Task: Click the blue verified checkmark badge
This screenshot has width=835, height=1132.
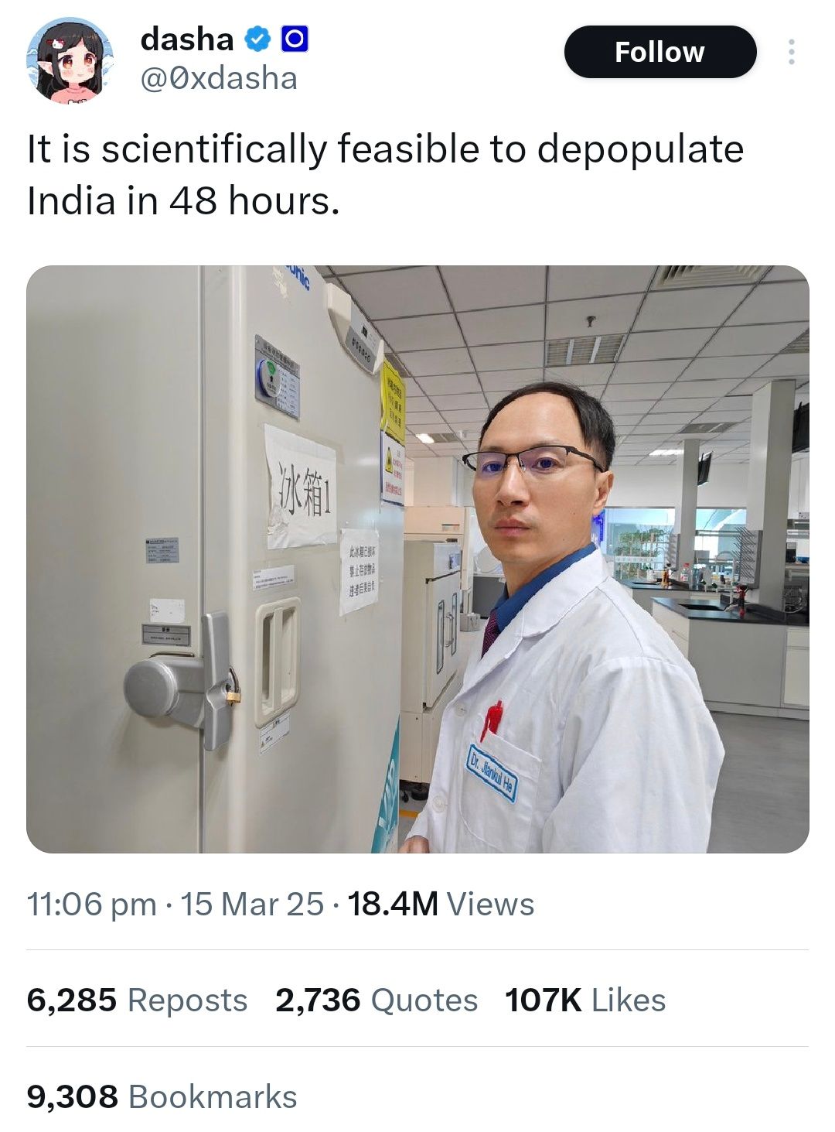Action: point(258,39)
